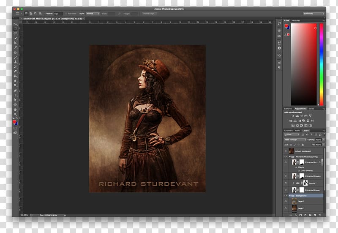Pick a color in the red color field
Image resolution: width=338 pixels, height=233 pixels.
(304, 64)
